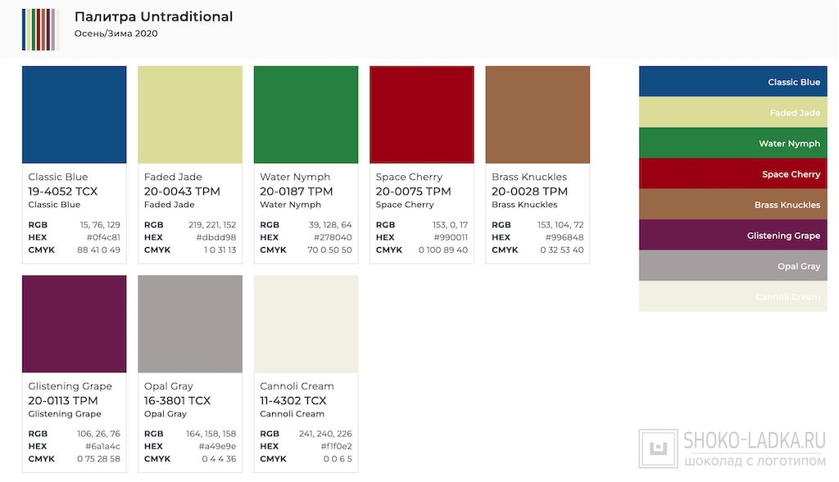
Task: Click the Brass Knuckles brown swatch
Action: tap(537, 115)
